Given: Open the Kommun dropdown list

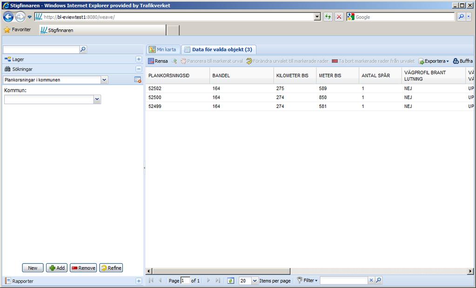Looking at the screenshot, I should 97,99.
